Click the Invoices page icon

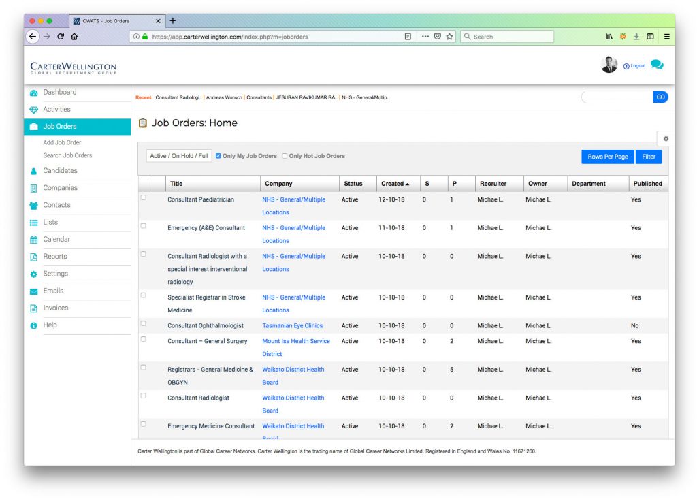pyautogui.click(x=34, y=308)
